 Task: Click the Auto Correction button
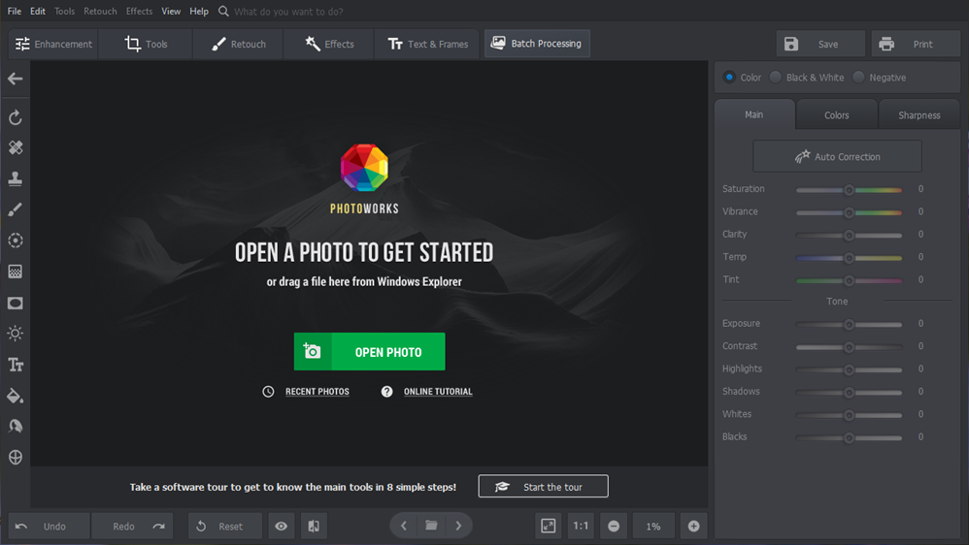point(837,156)
